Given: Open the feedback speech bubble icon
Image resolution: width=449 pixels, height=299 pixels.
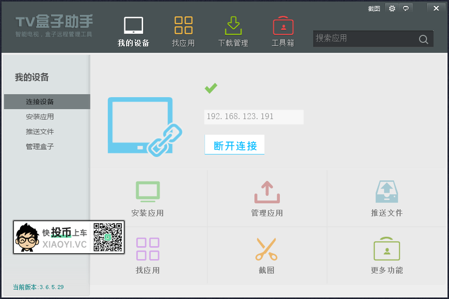Looking at the screenshot, I should coord(406,8).
